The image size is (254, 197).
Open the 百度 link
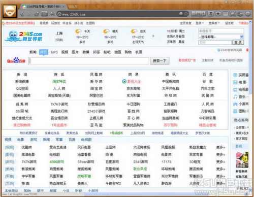pyautogui.click(x=208, y=75)
